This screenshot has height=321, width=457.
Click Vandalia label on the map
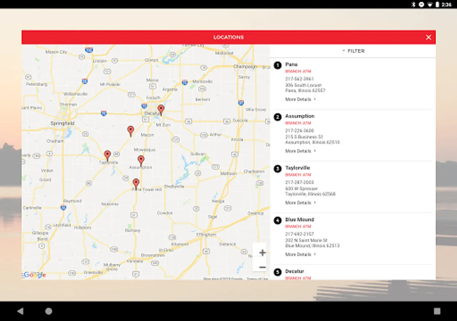click(x=134, y=261)
